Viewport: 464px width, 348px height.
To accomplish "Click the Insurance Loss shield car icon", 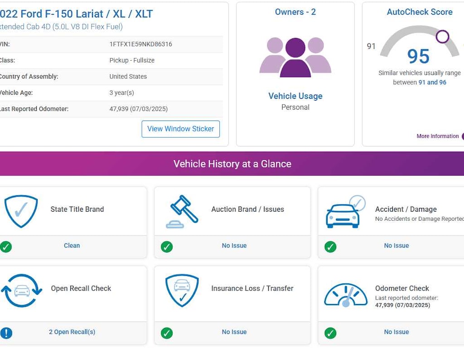I will (182, 290).
